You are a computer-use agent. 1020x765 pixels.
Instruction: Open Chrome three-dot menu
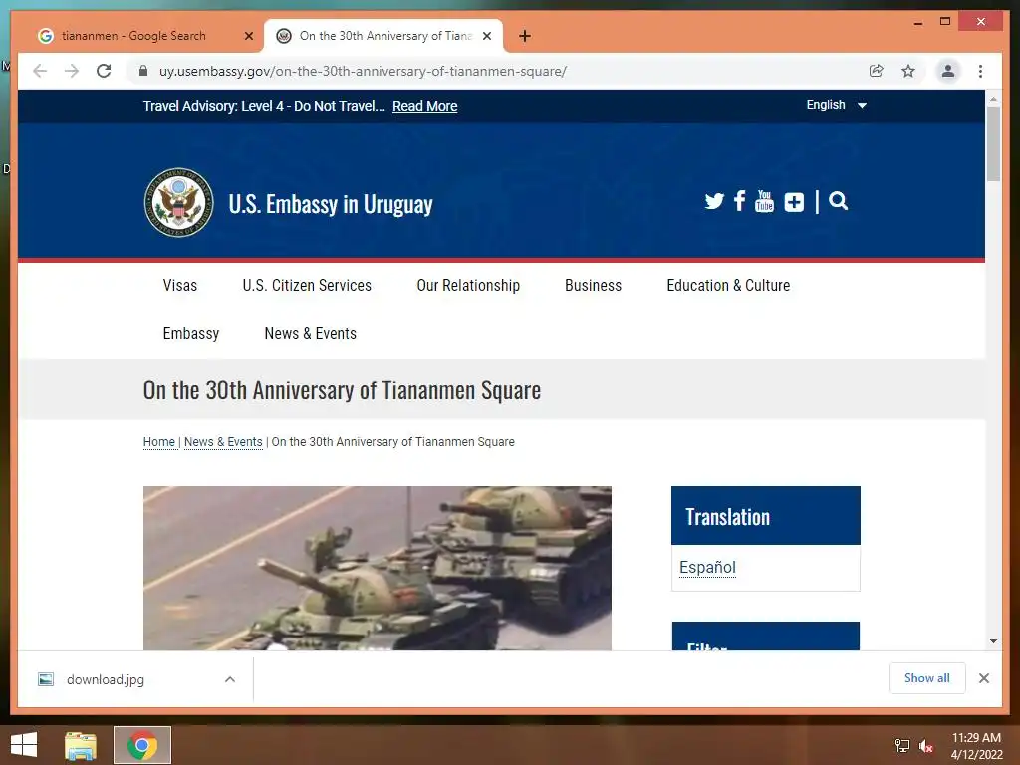[x=980, y=71]
